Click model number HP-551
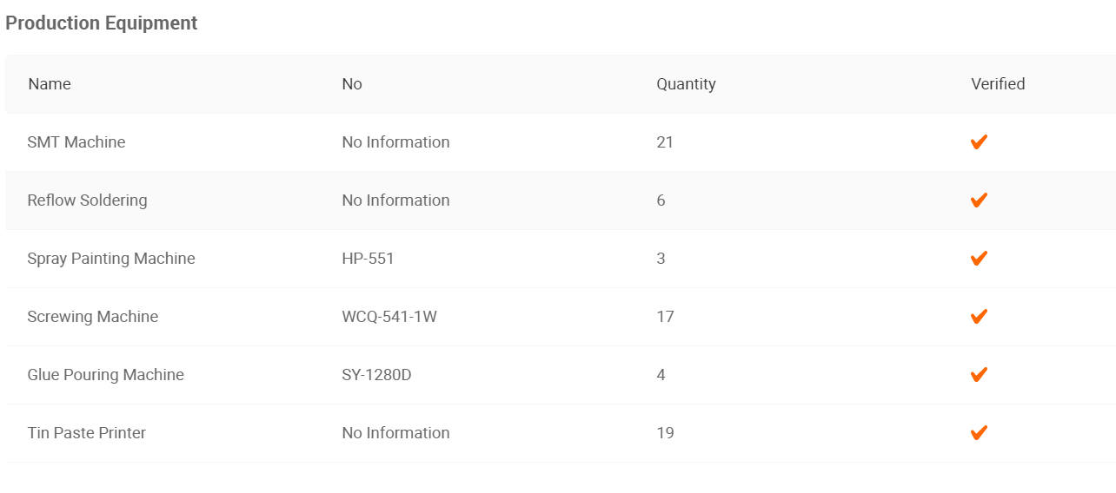This screenshot has width=1116, height=493. 368,259
